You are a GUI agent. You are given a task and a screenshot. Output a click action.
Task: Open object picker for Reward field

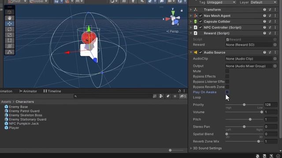[275, 45]
